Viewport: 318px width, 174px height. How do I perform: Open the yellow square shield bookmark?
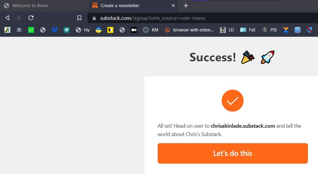110,30
